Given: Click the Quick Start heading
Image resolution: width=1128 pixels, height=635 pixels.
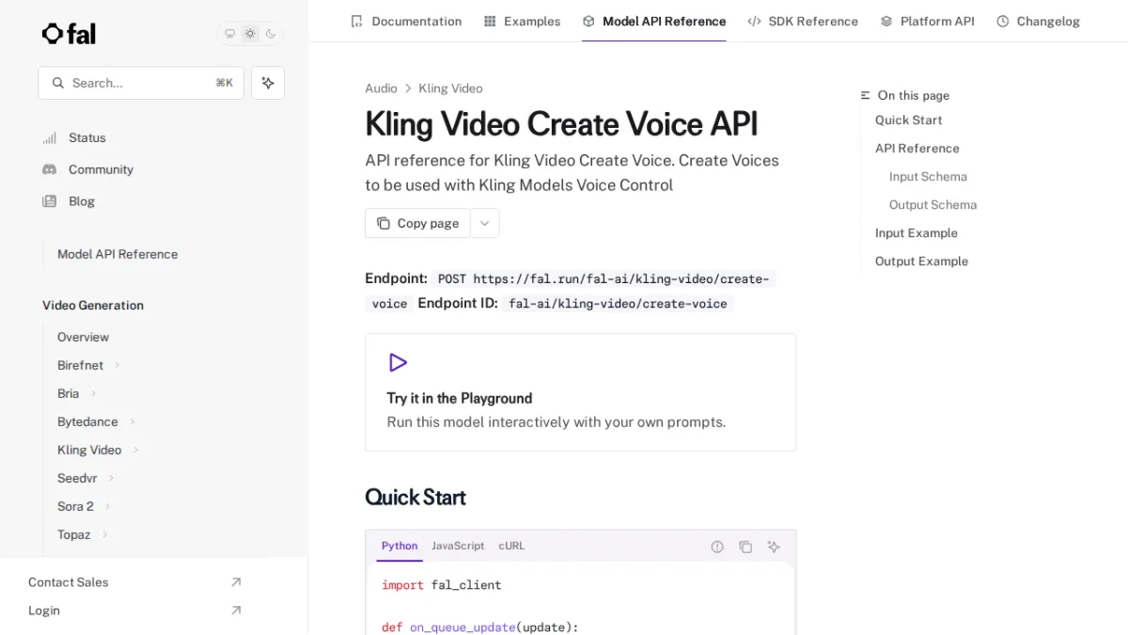Looking at the screenshot, I should click(415, 497).
